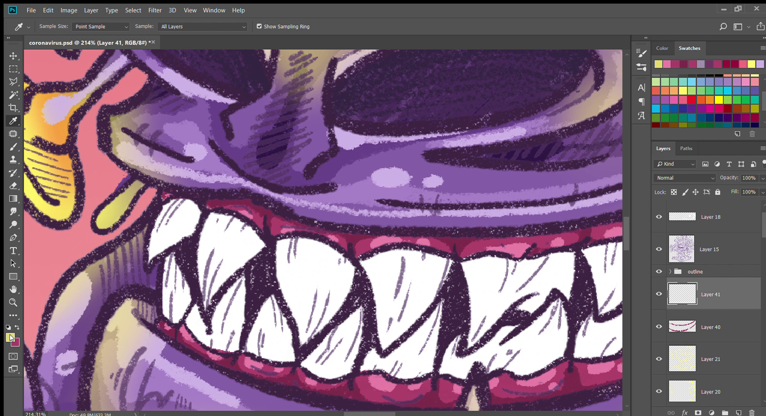
Task: Switch to the Color tab
Action: (662, 48)
